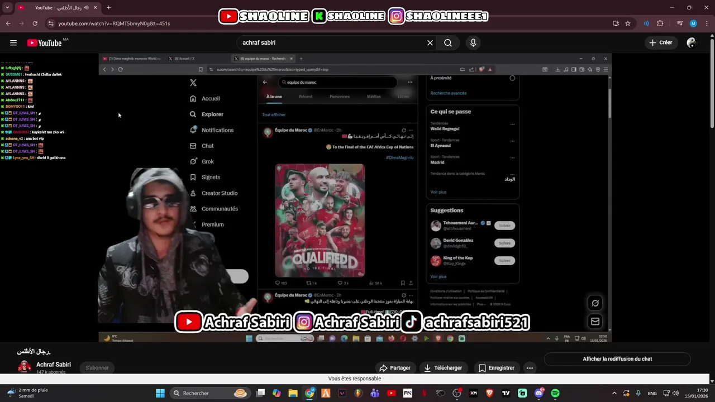The height and width of the screenshot is (402, 715).
Task: Open the Copilot icon on the taskbar
Action: tap(277, 393)
